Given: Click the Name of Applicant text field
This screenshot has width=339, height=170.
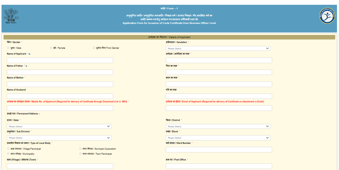Looking at the screenshot, I should pos(60,60).
